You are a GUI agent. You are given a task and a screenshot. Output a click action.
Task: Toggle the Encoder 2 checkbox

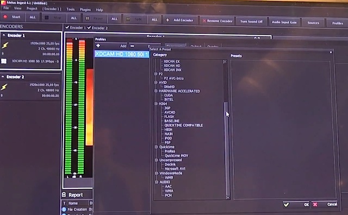point(89,28)
